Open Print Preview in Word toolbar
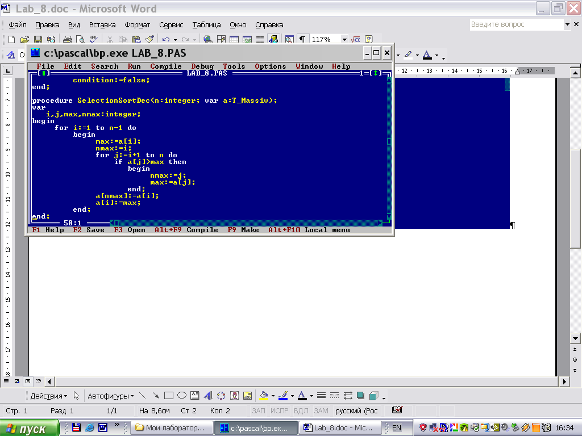582x436 pixels. 80,39
